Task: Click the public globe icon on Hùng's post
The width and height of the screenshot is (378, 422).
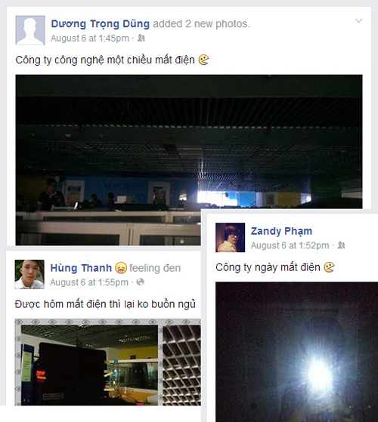Action: [x=141, y=282]
